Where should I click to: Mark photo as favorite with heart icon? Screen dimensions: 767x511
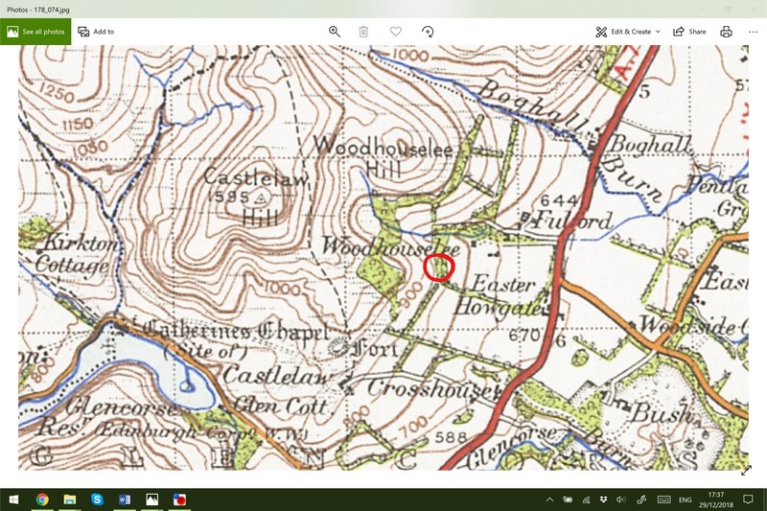pos(396,32)
